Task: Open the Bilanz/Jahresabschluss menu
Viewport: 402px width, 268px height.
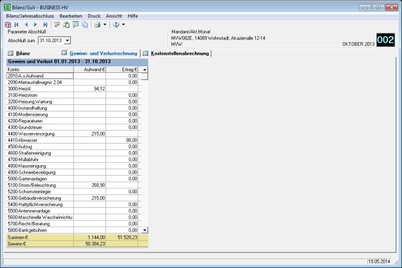Action: point(30,16)
